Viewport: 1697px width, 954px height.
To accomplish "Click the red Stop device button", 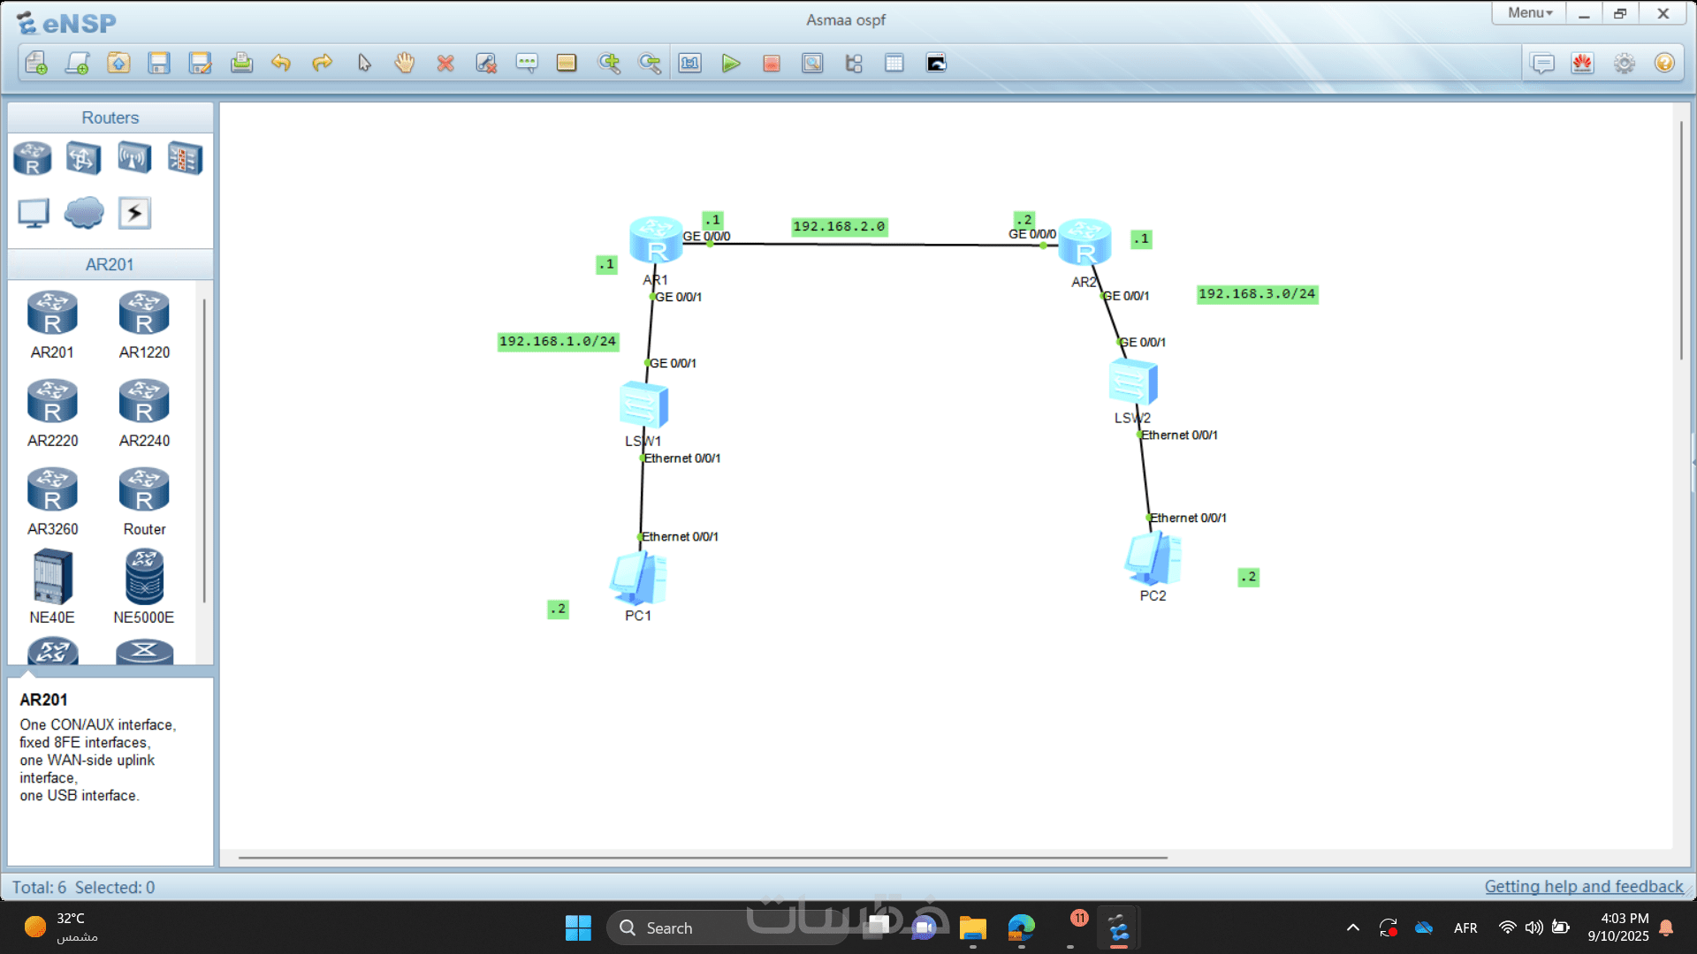I will click(772, 64).
